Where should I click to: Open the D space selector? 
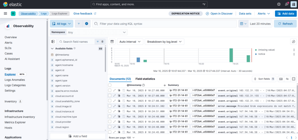(x=13, y=14)
